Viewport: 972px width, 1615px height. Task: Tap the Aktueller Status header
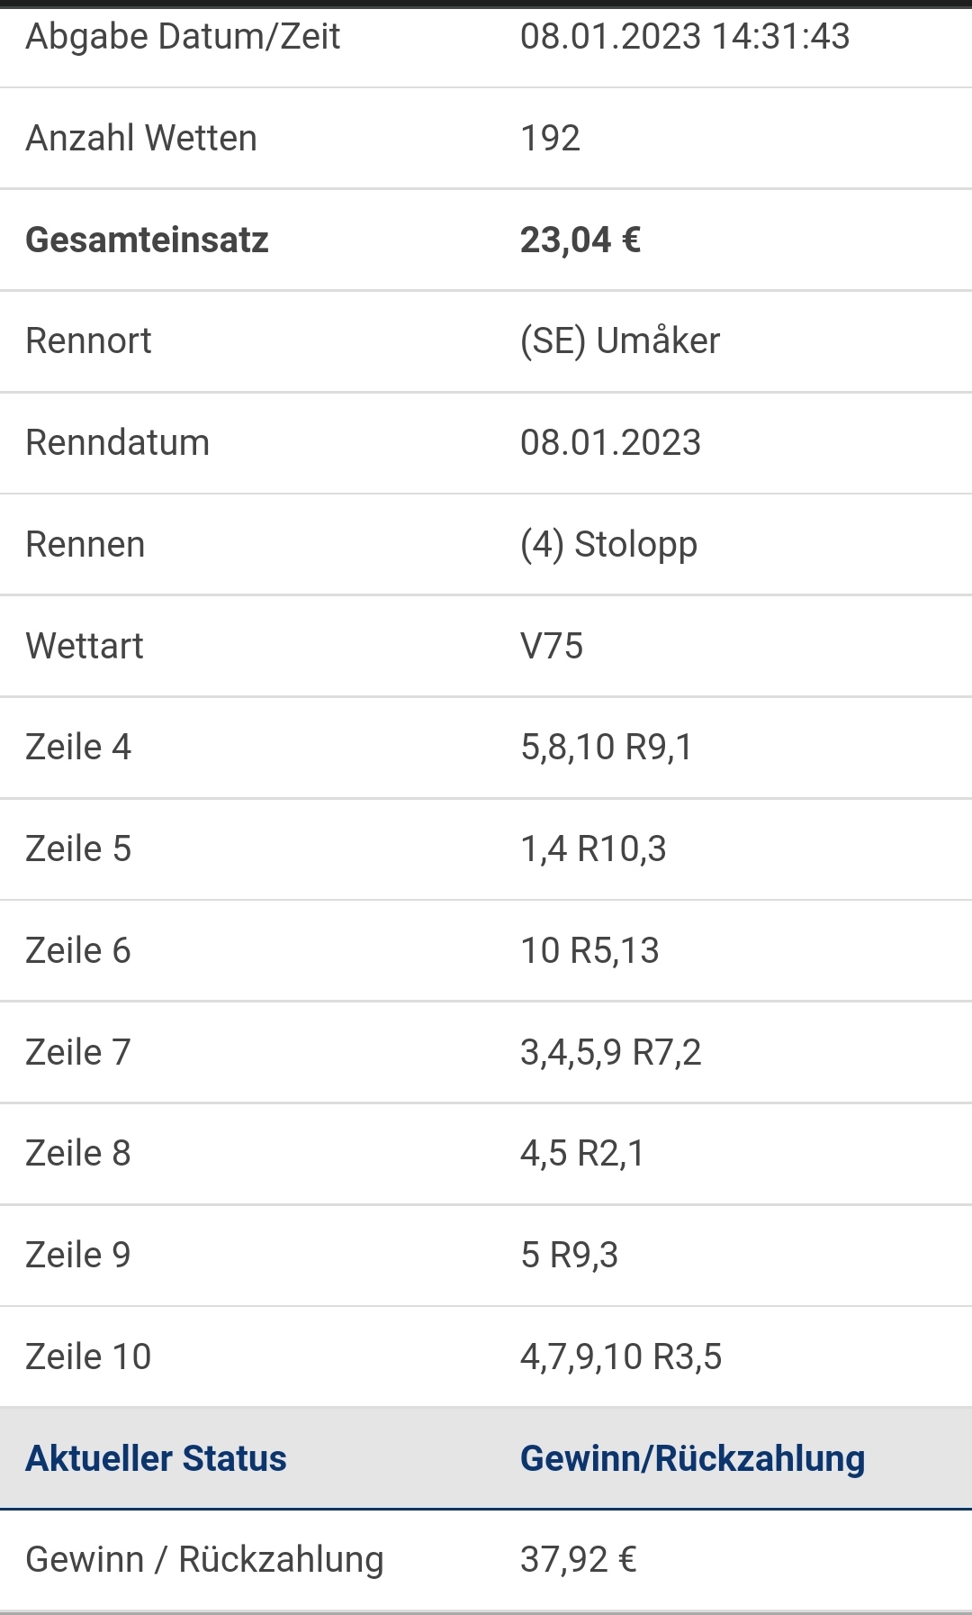coord(156,1459)
